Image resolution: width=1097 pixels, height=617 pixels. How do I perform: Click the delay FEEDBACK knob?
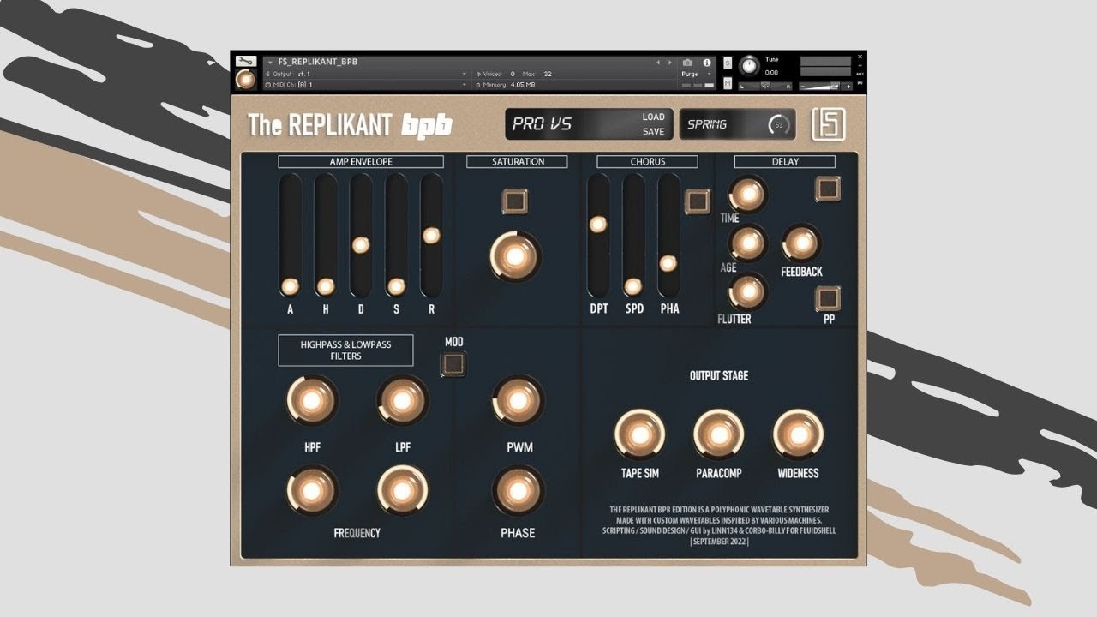point(802,243)
